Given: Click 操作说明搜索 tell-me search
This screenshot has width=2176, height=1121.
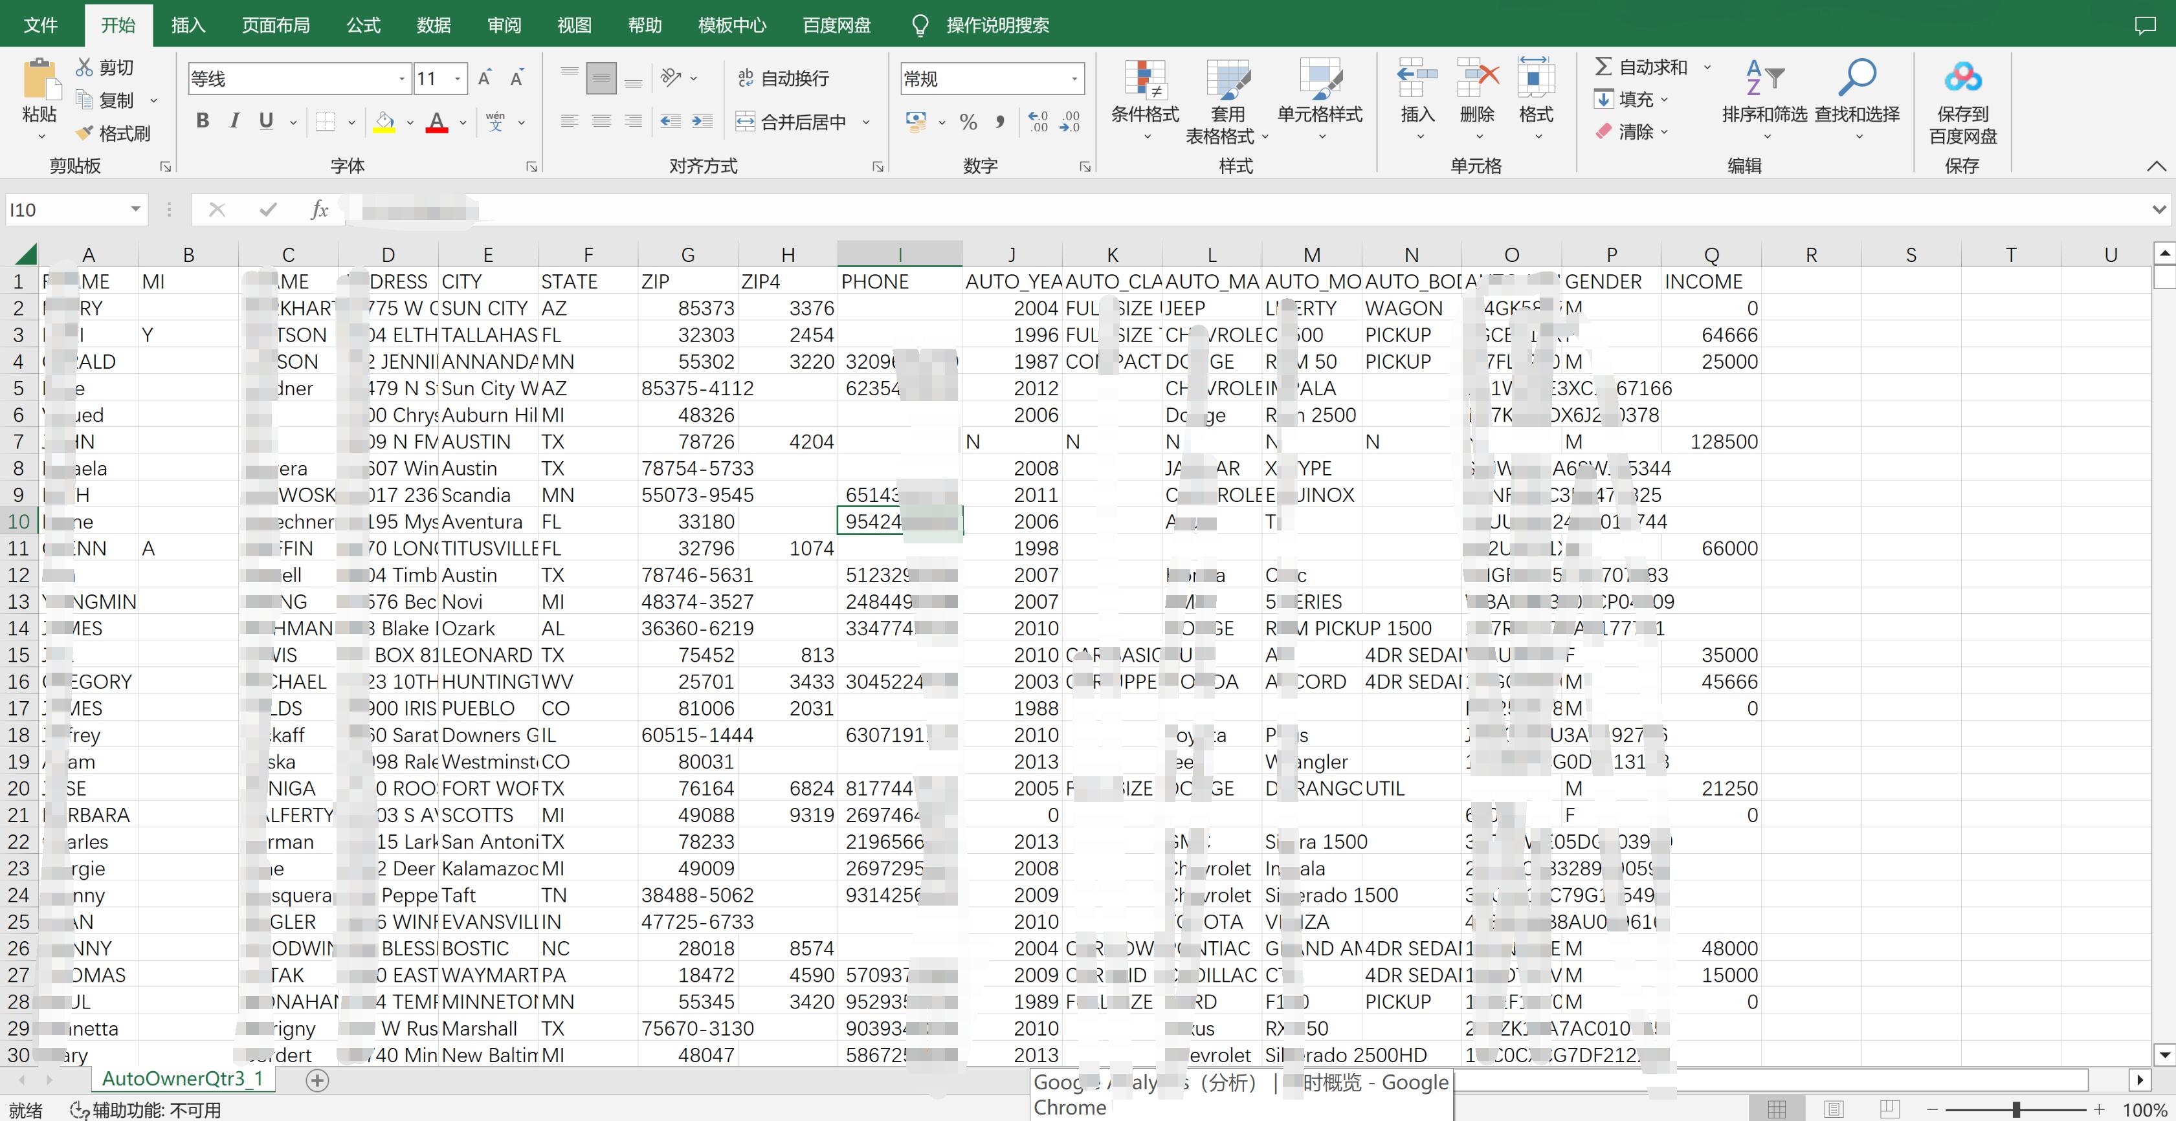Looking at the screenshot, I should [x=997, y=25].
